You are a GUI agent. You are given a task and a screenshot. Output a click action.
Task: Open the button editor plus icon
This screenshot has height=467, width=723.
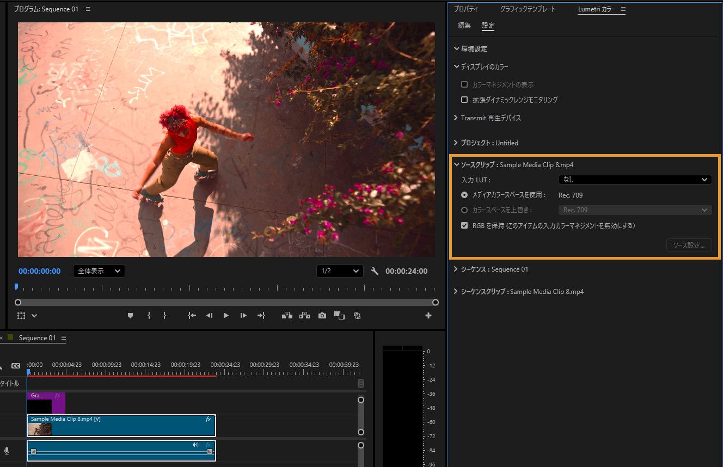point(428,316)
